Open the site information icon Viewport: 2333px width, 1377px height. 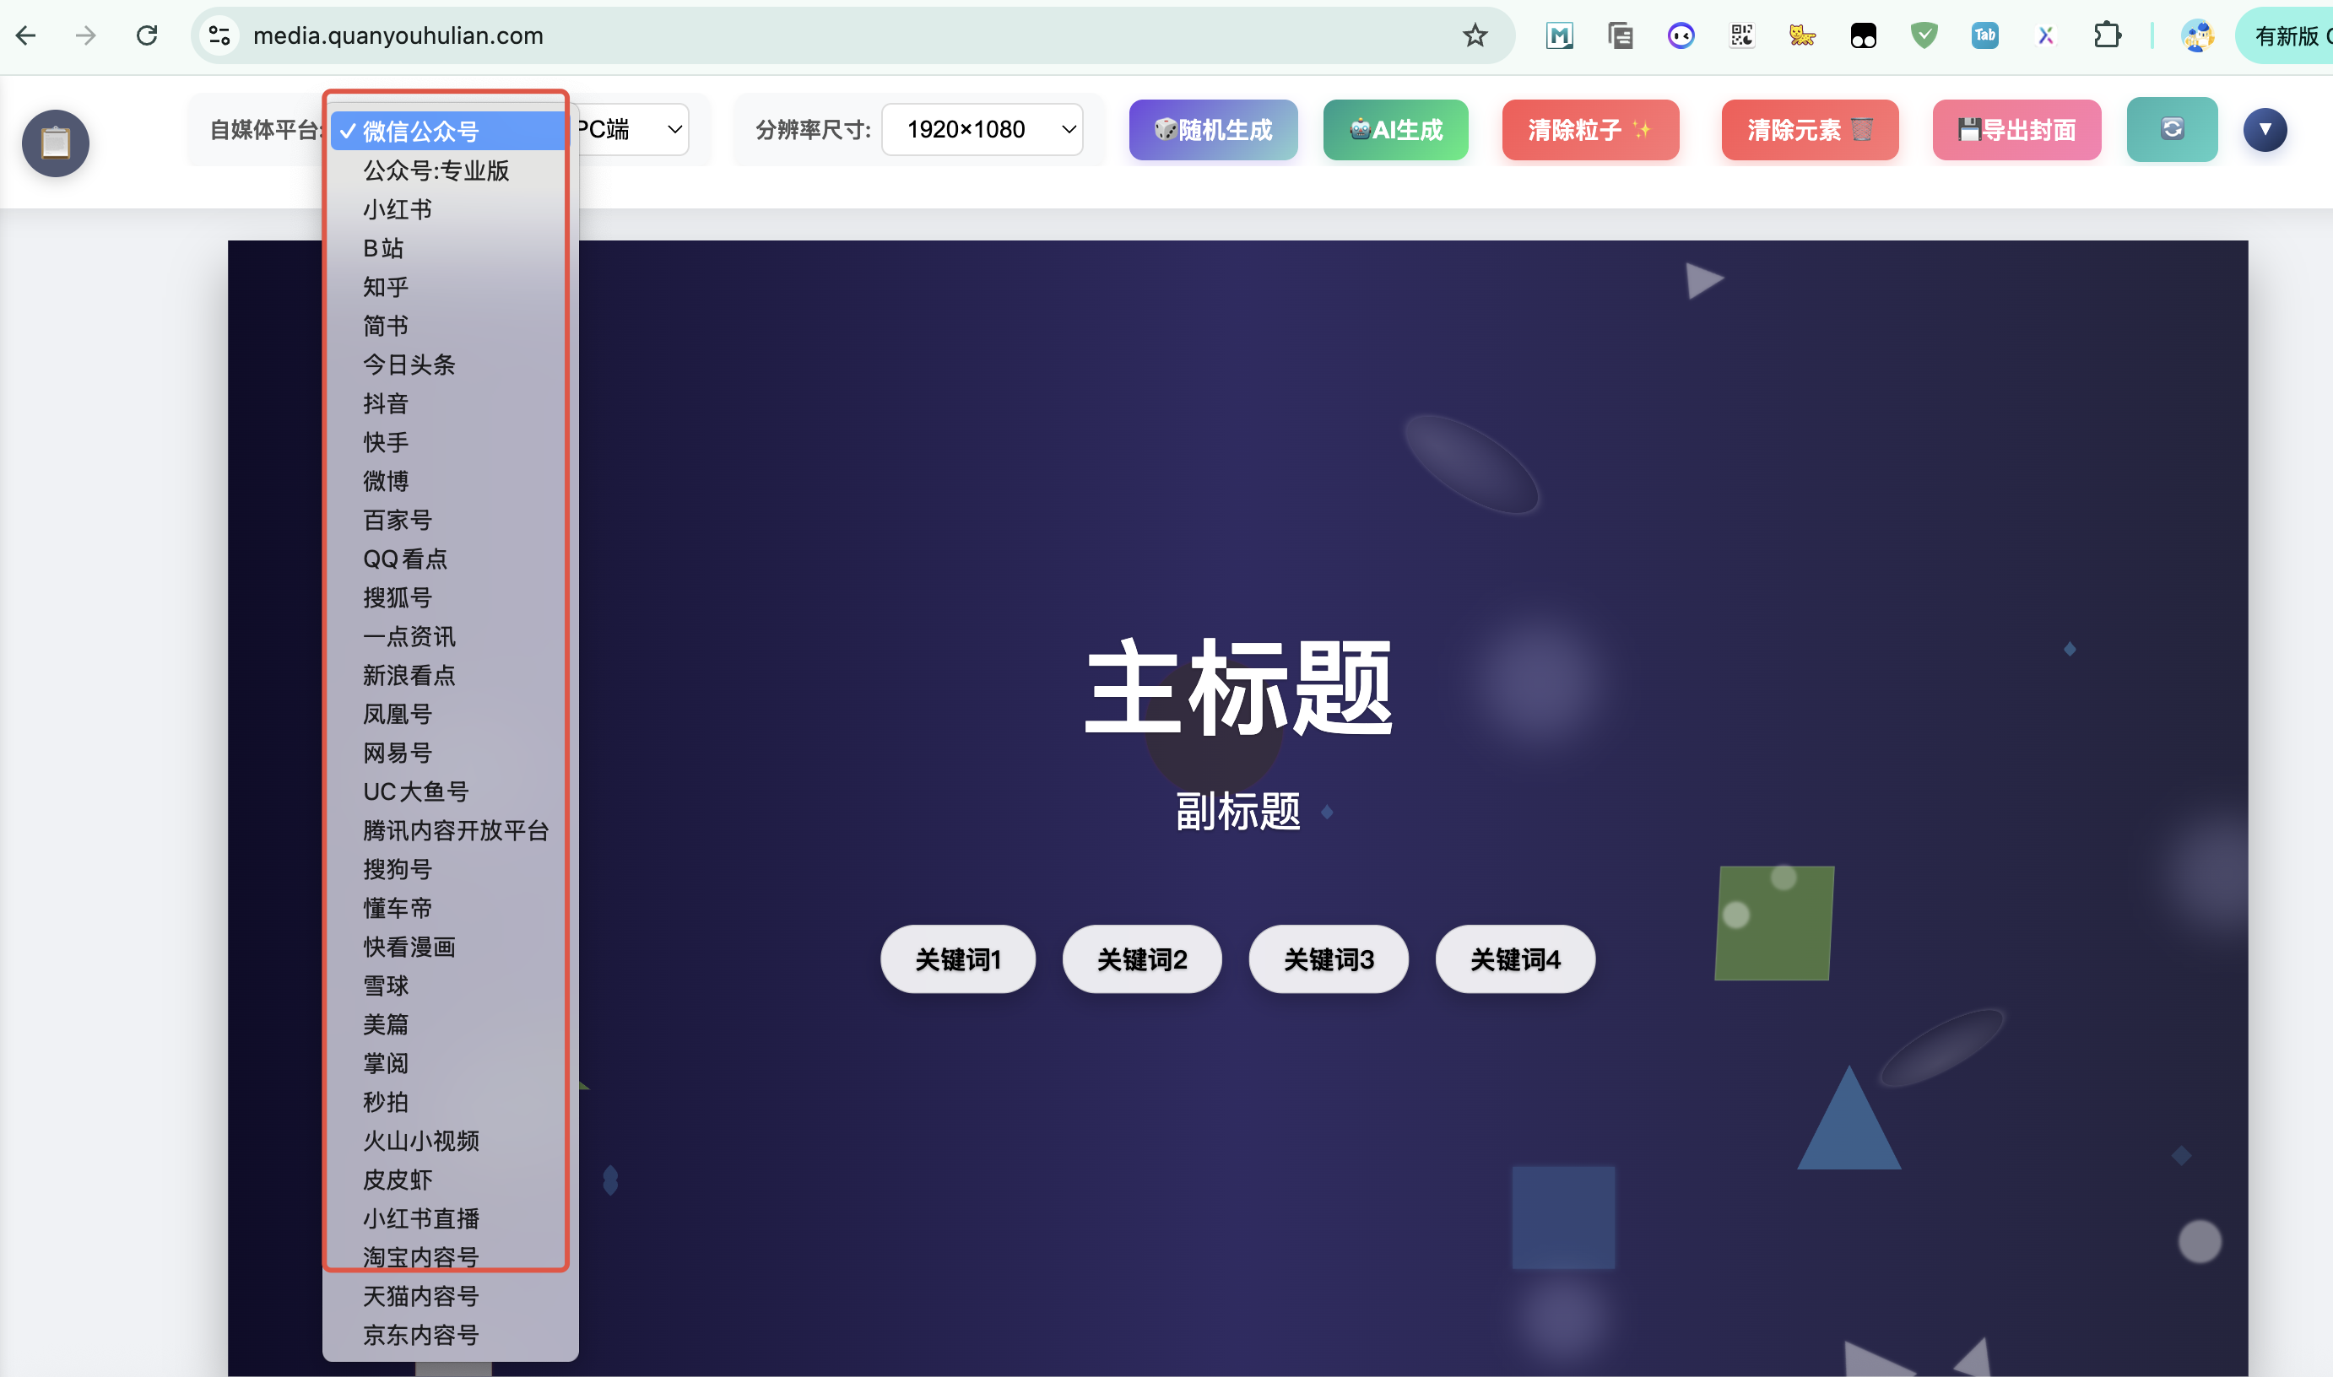219,36
